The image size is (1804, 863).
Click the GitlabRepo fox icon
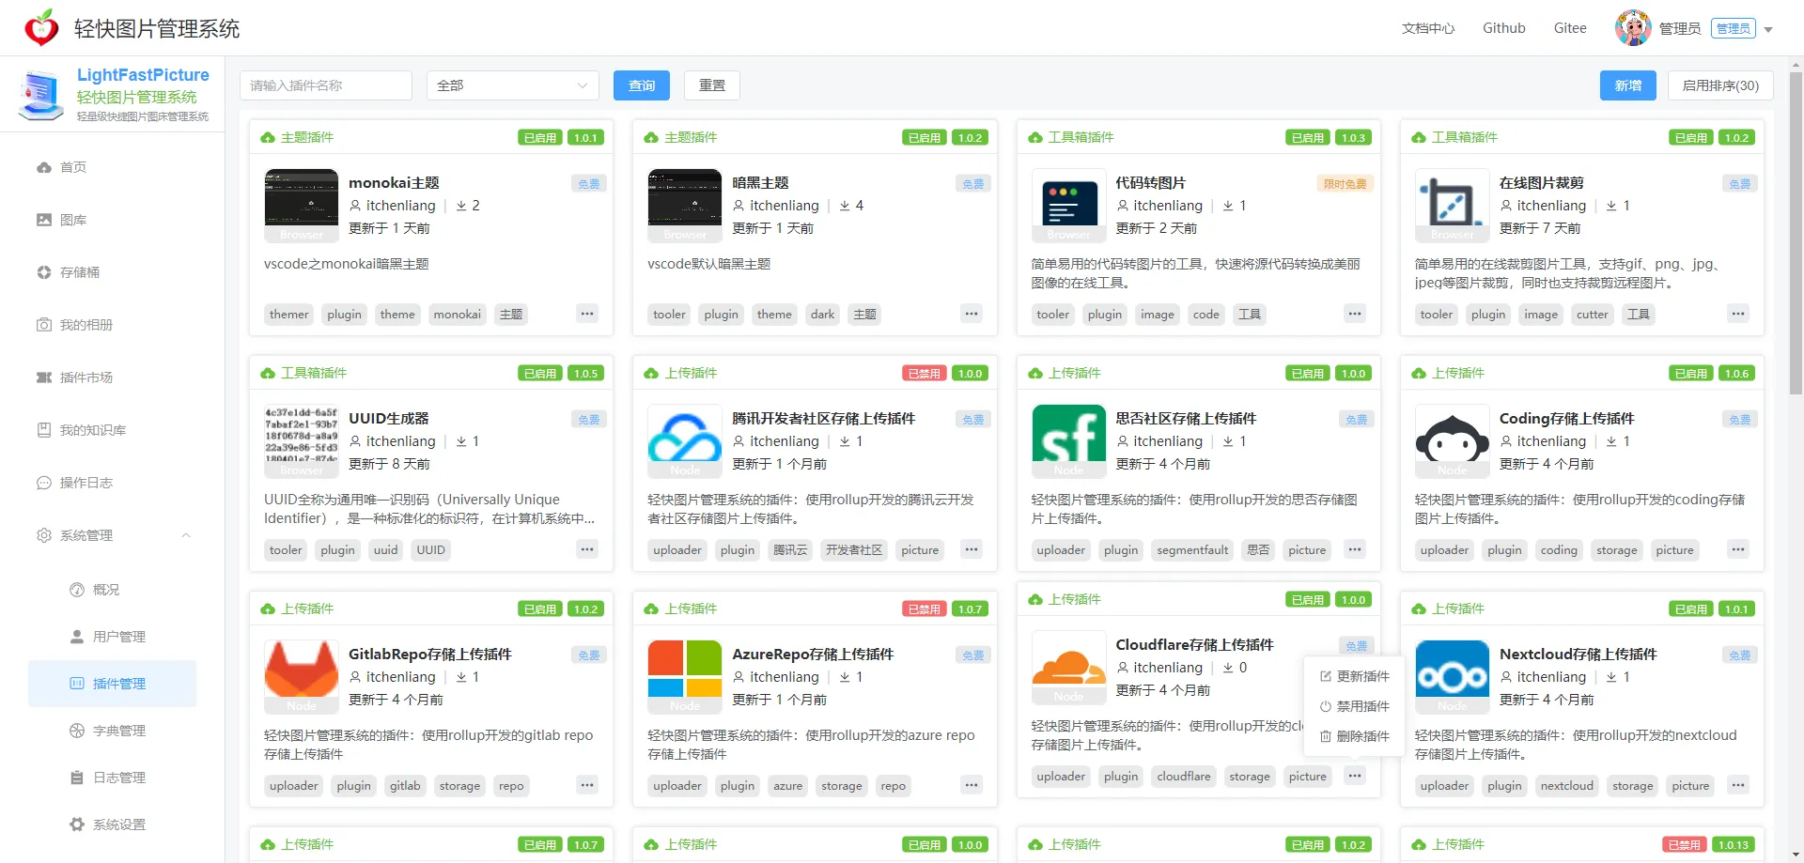click(302, 677)
